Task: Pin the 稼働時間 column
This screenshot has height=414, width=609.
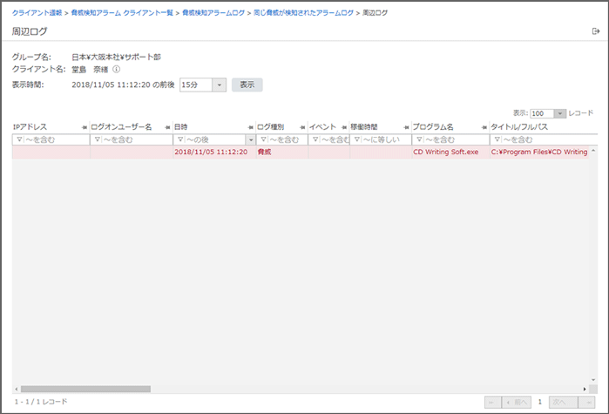Action: [406, 127]
